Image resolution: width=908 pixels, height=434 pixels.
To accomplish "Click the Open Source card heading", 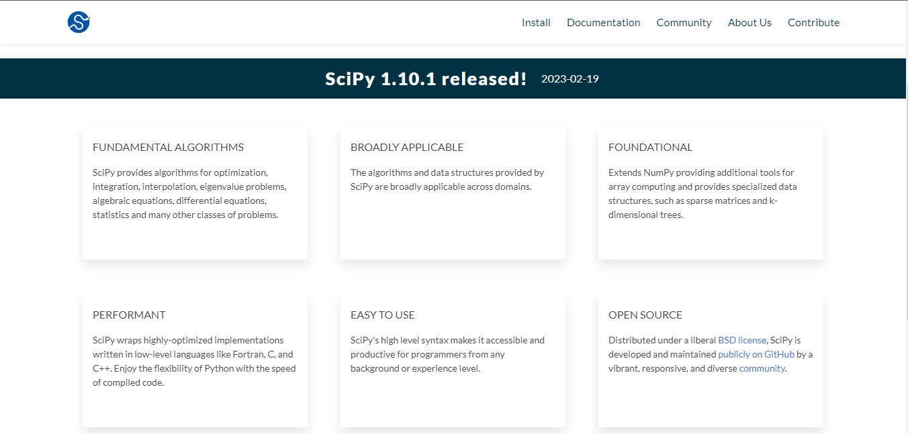I will pos(645,315).
